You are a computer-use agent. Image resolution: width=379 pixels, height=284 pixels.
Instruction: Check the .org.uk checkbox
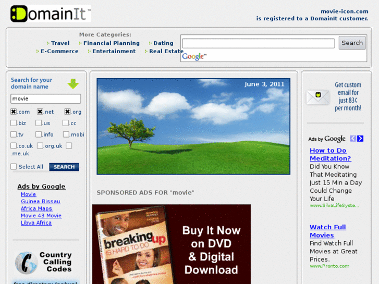[x=40, y=145]
